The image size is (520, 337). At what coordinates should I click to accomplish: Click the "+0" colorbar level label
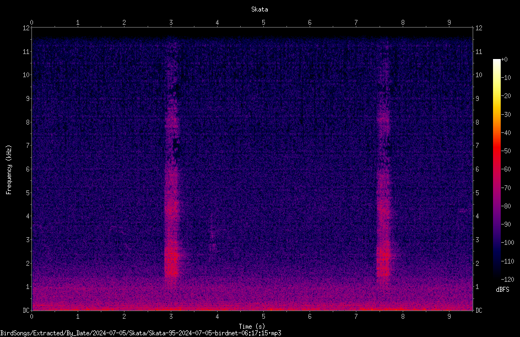(x=505, y=60)
